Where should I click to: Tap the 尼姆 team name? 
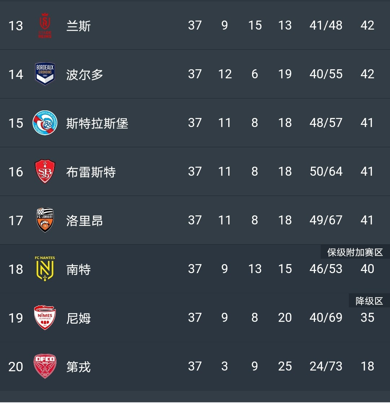tap(78, 318)
